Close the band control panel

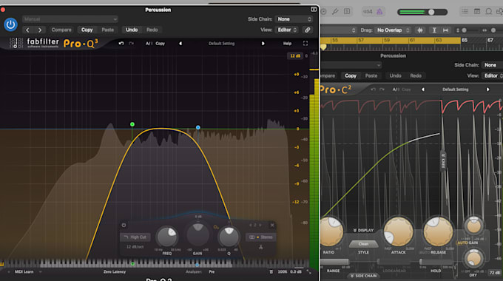[272, 226]
